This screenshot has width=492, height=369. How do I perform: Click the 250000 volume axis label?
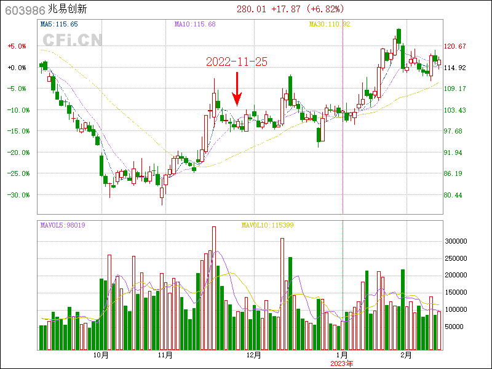pyautogui.click(x=456, y=258)
